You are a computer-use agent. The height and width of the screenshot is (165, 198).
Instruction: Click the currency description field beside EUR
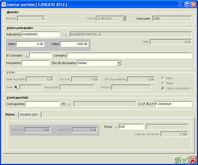click(167, 127)
